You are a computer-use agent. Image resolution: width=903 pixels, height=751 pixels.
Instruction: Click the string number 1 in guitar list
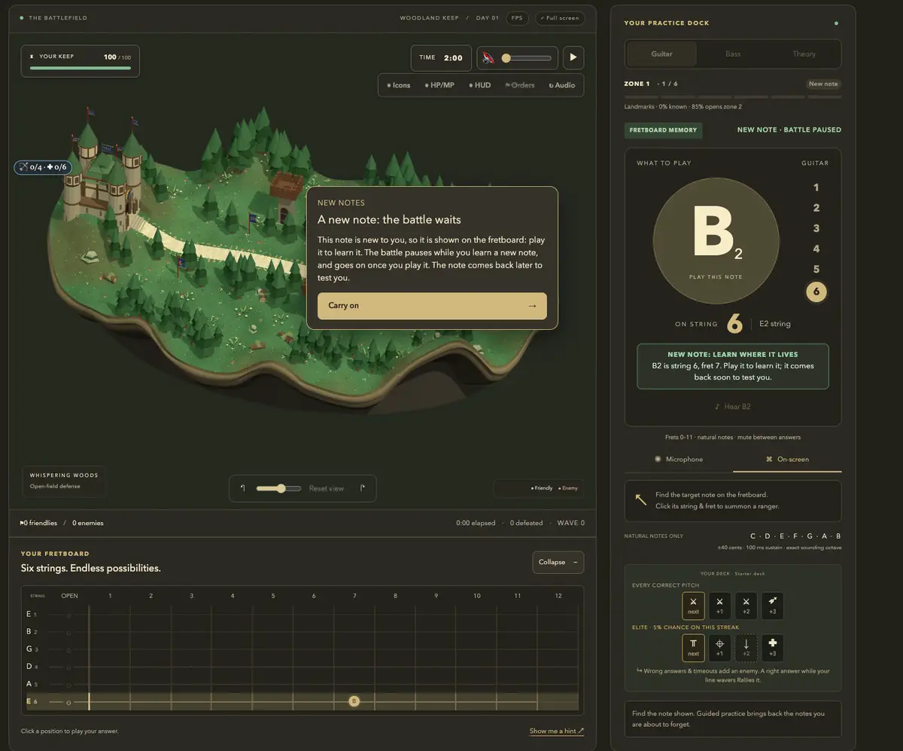click(x=816, y=188)
